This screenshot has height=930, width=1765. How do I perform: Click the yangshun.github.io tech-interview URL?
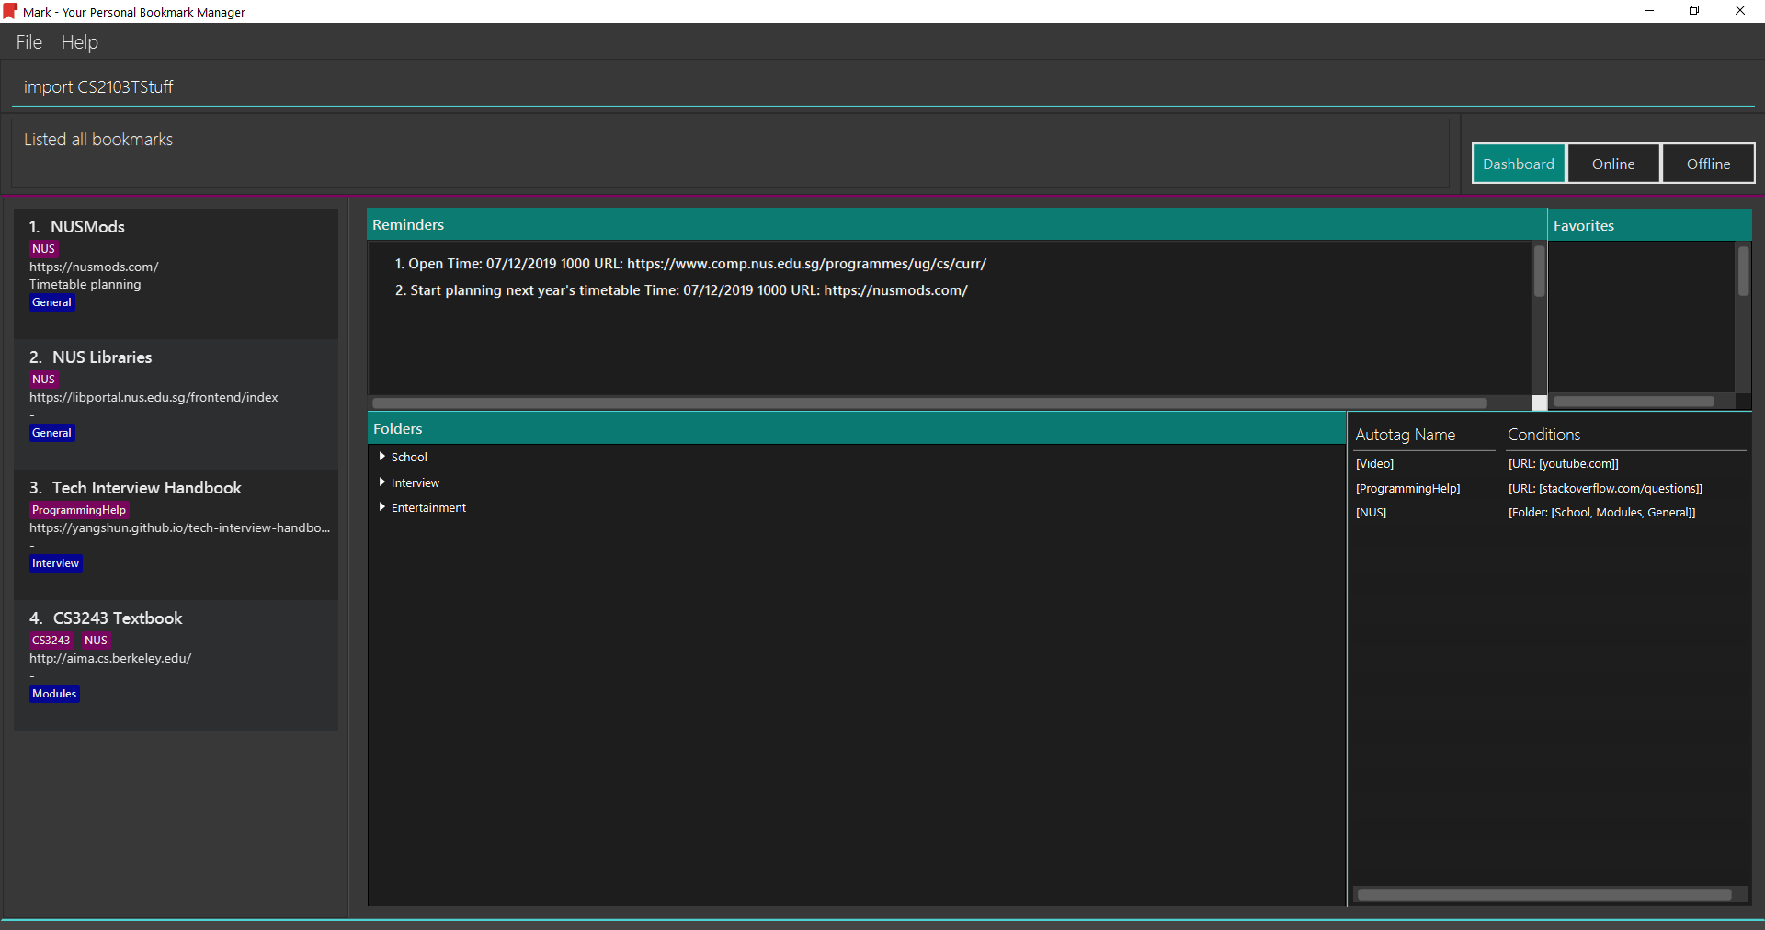click(x=179, y=528)
